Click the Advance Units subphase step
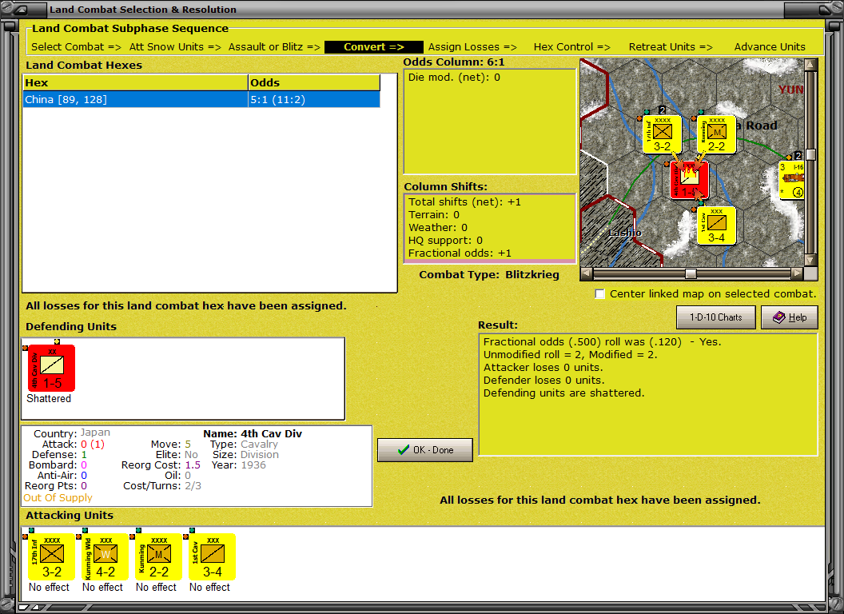844x614 pixels. 770,47
